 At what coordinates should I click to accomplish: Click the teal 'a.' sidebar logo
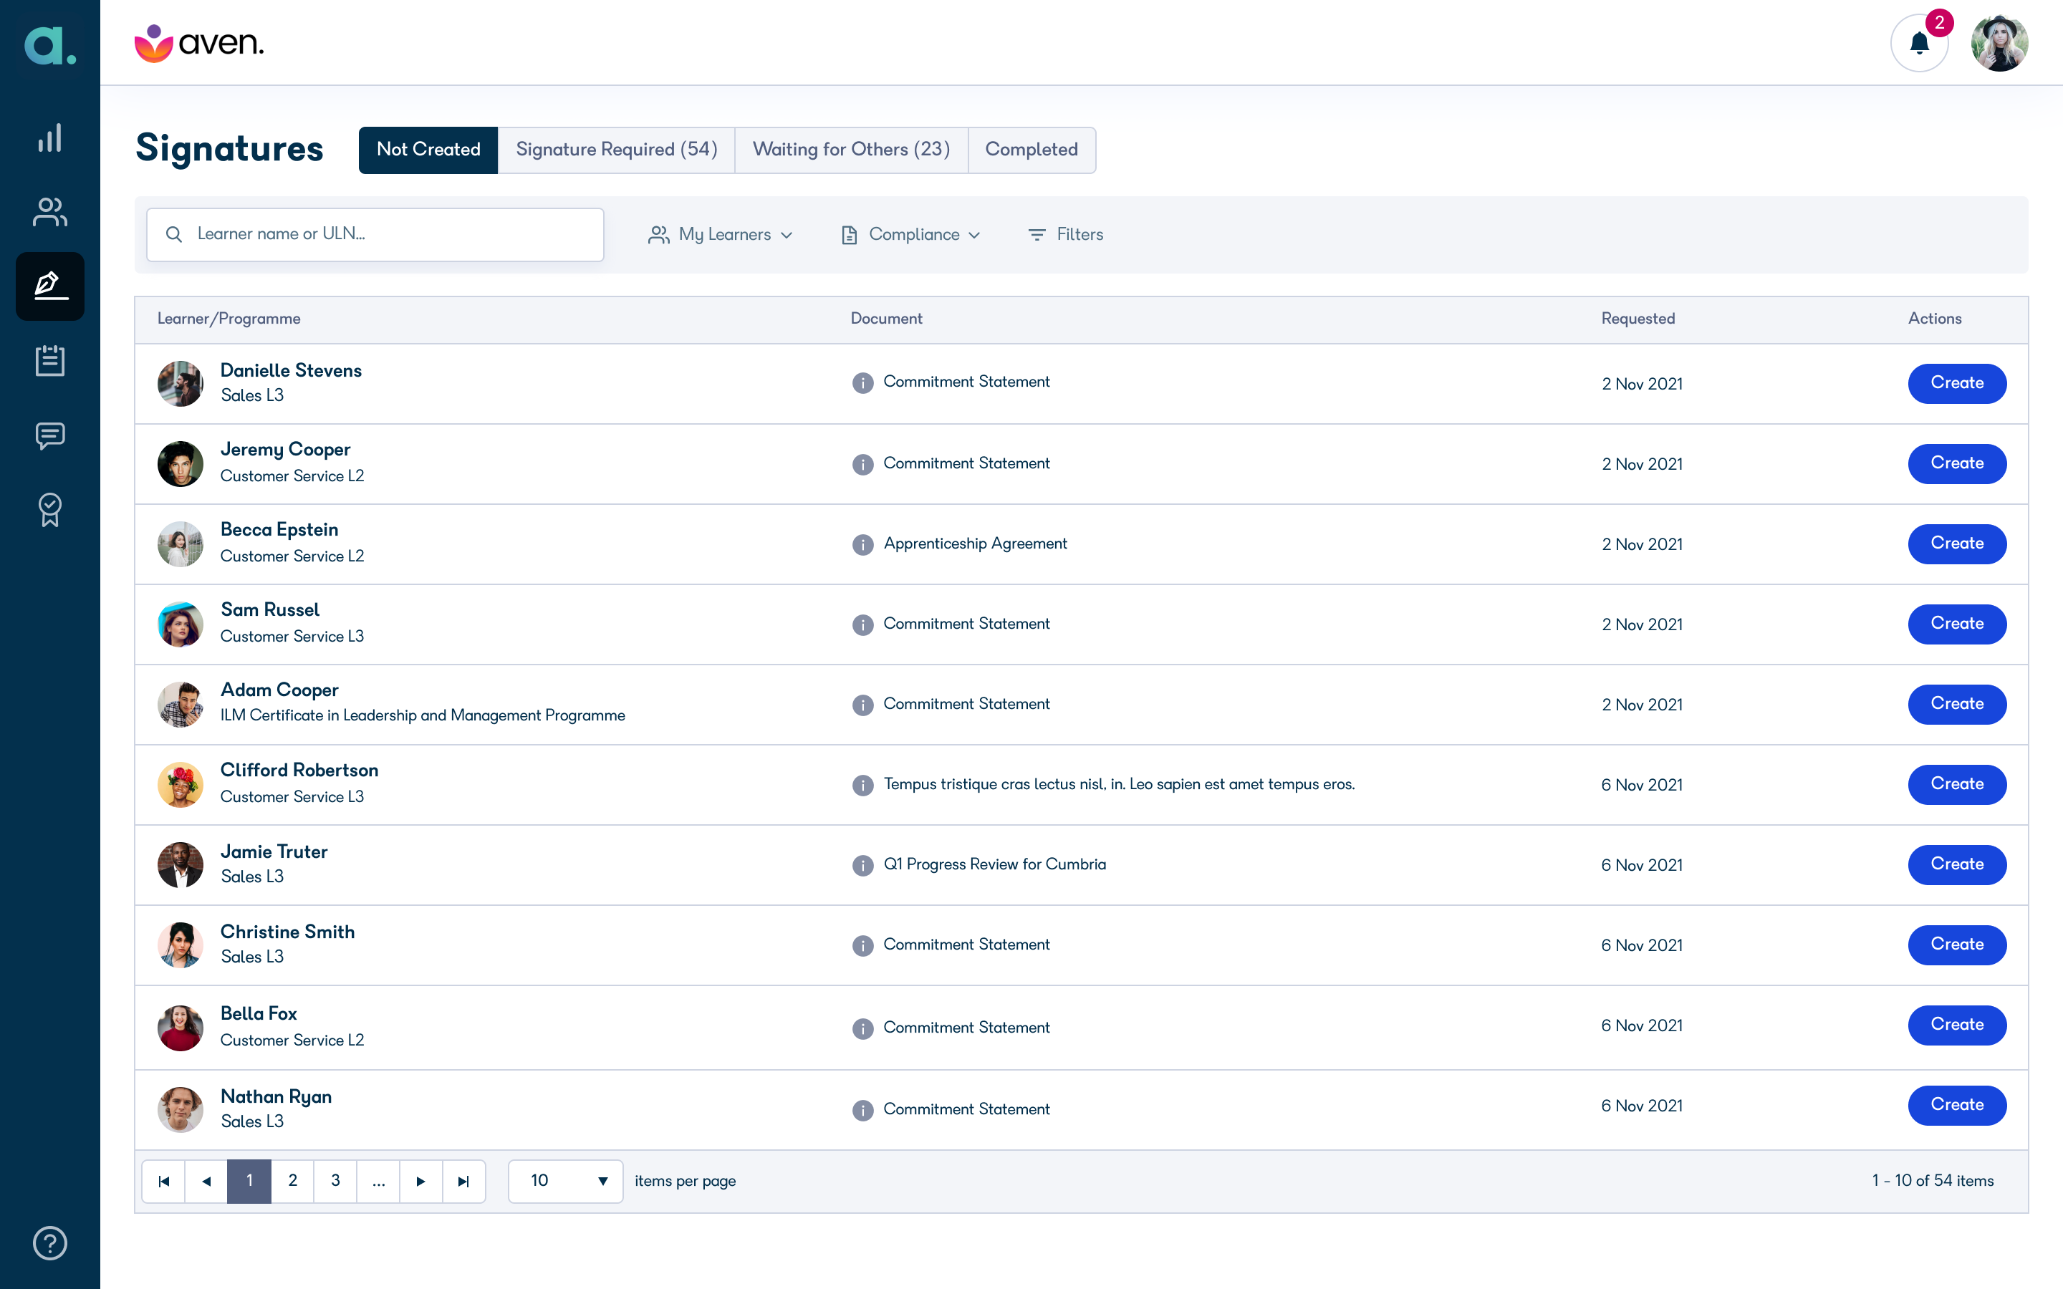point(49,44)
